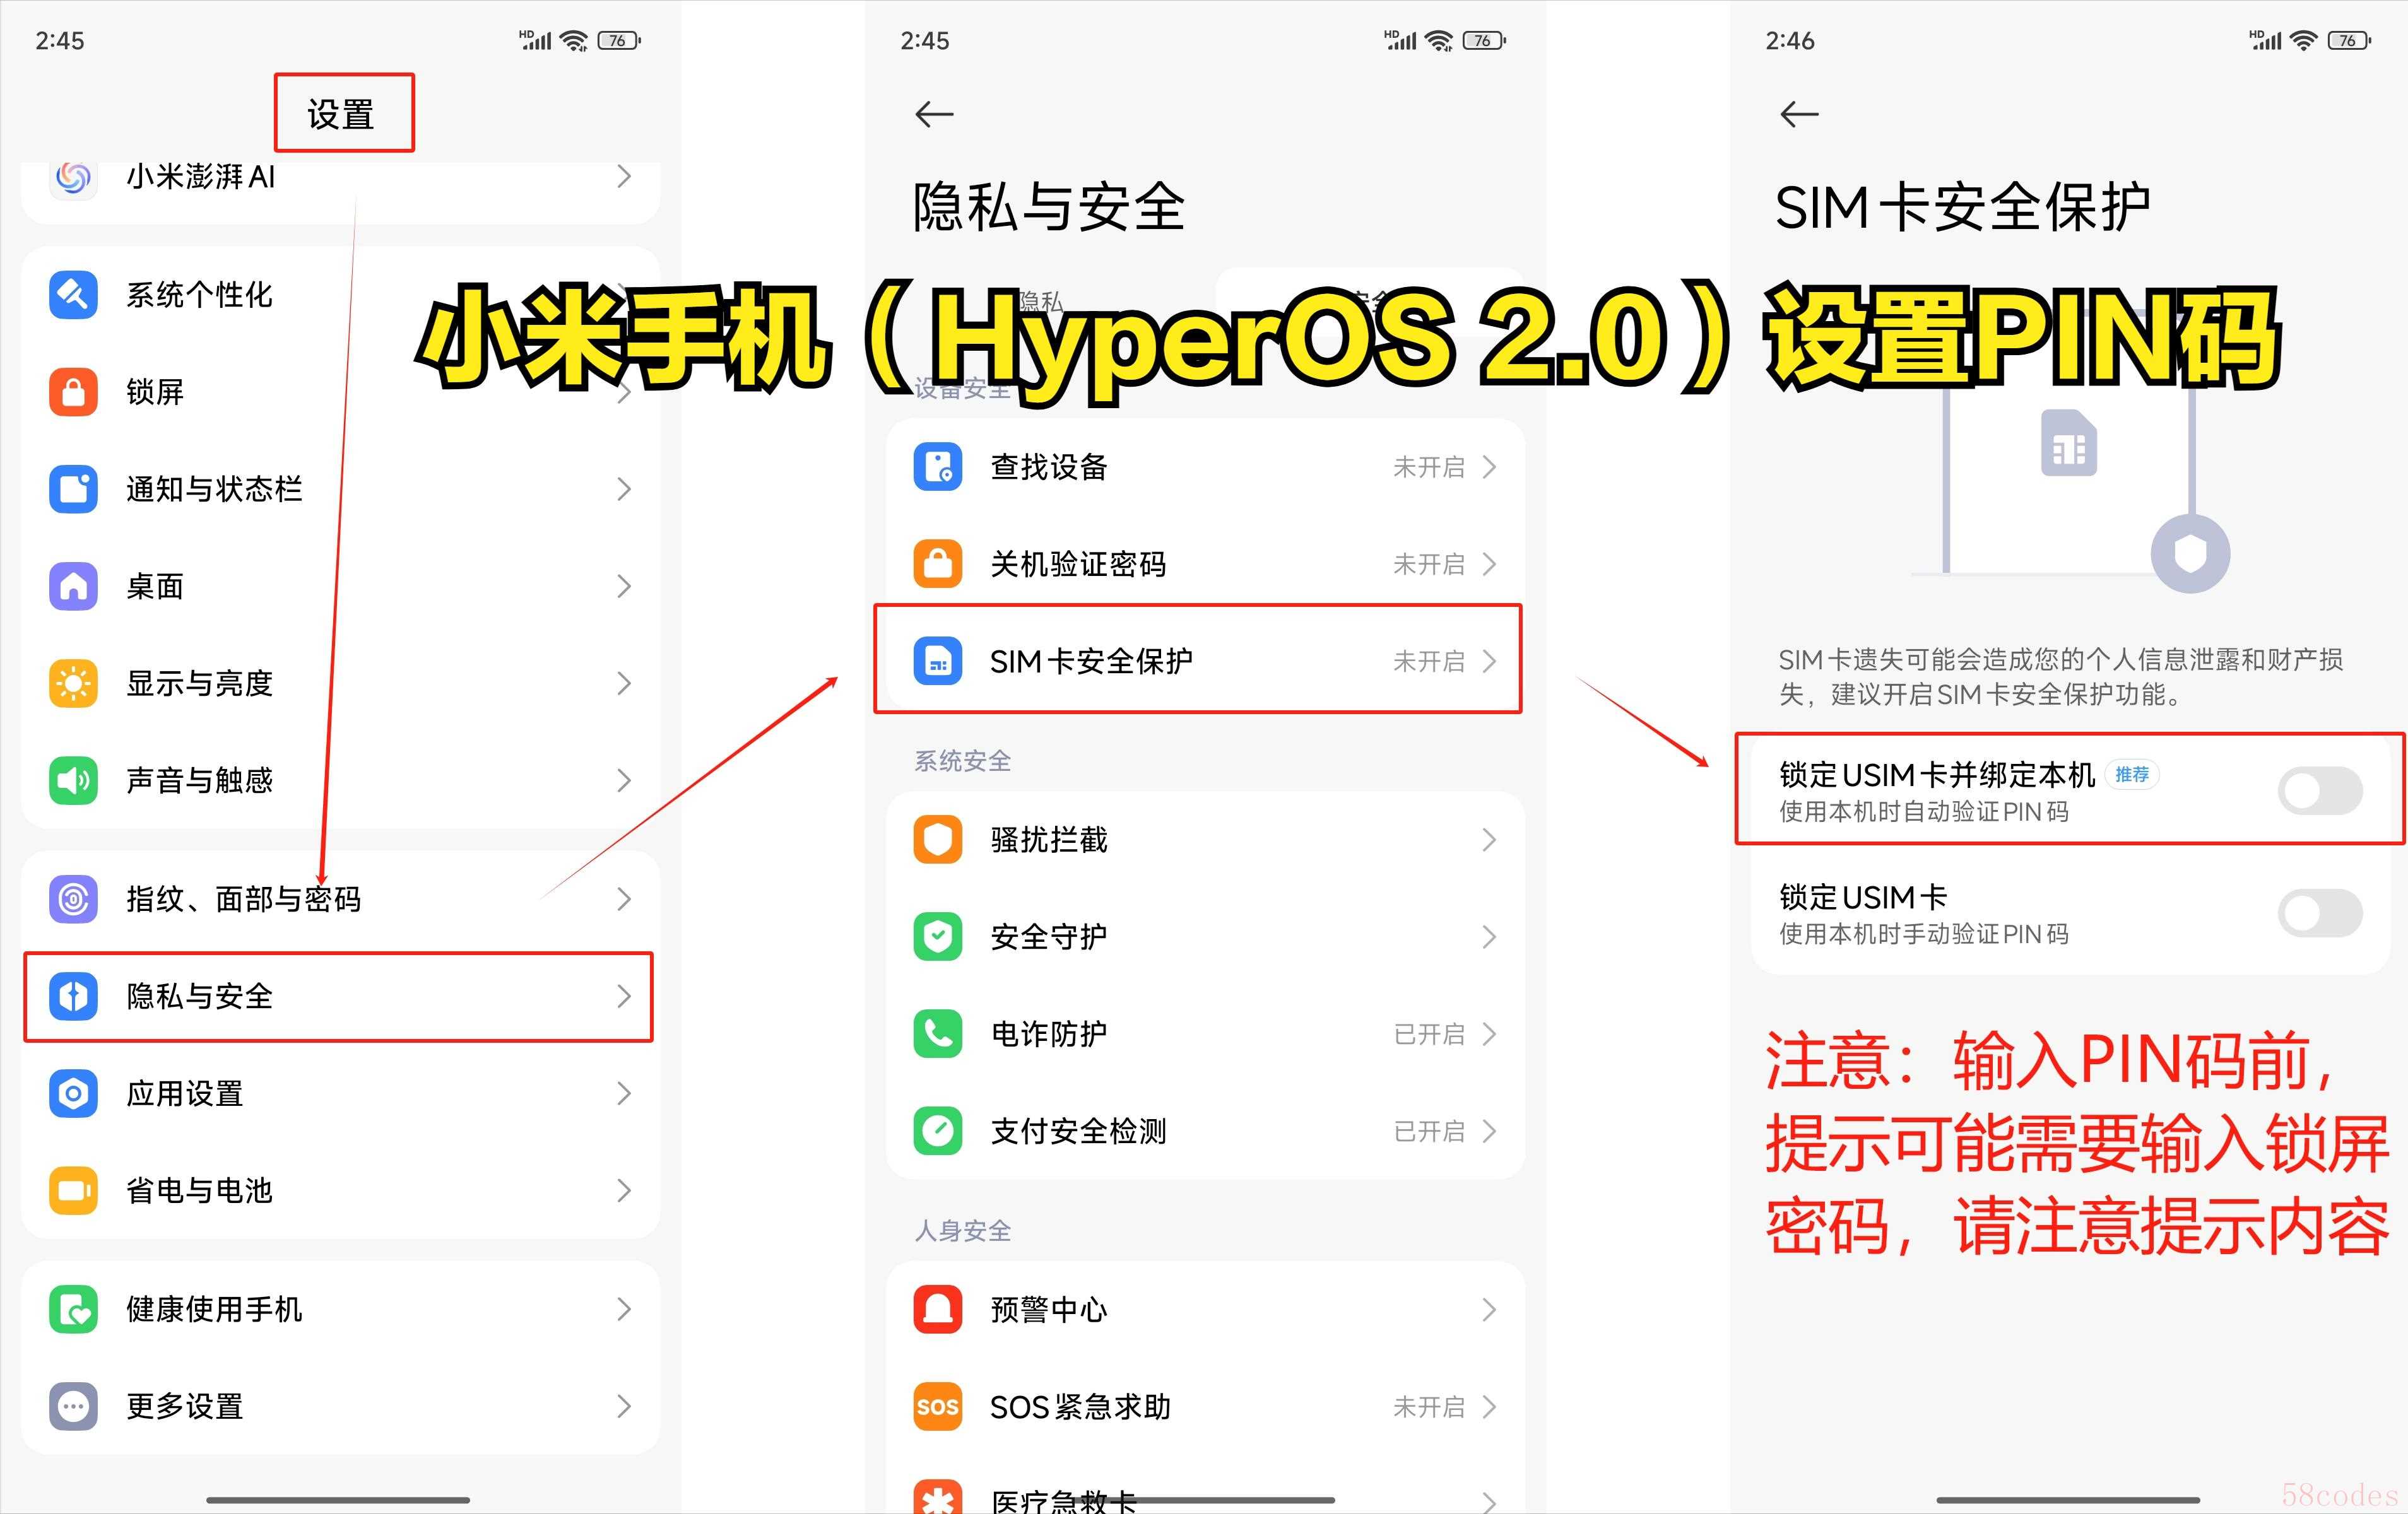2408x1514 pixels.
Task: Open 健康使用手机 settings entry
Action: point(340,1309)
